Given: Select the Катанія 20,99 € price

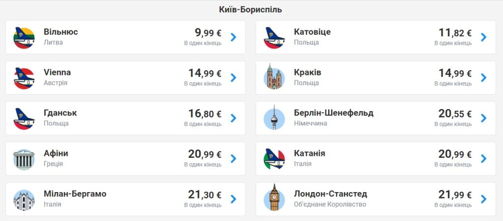Looking at the screenshot, I should (455, 154).
